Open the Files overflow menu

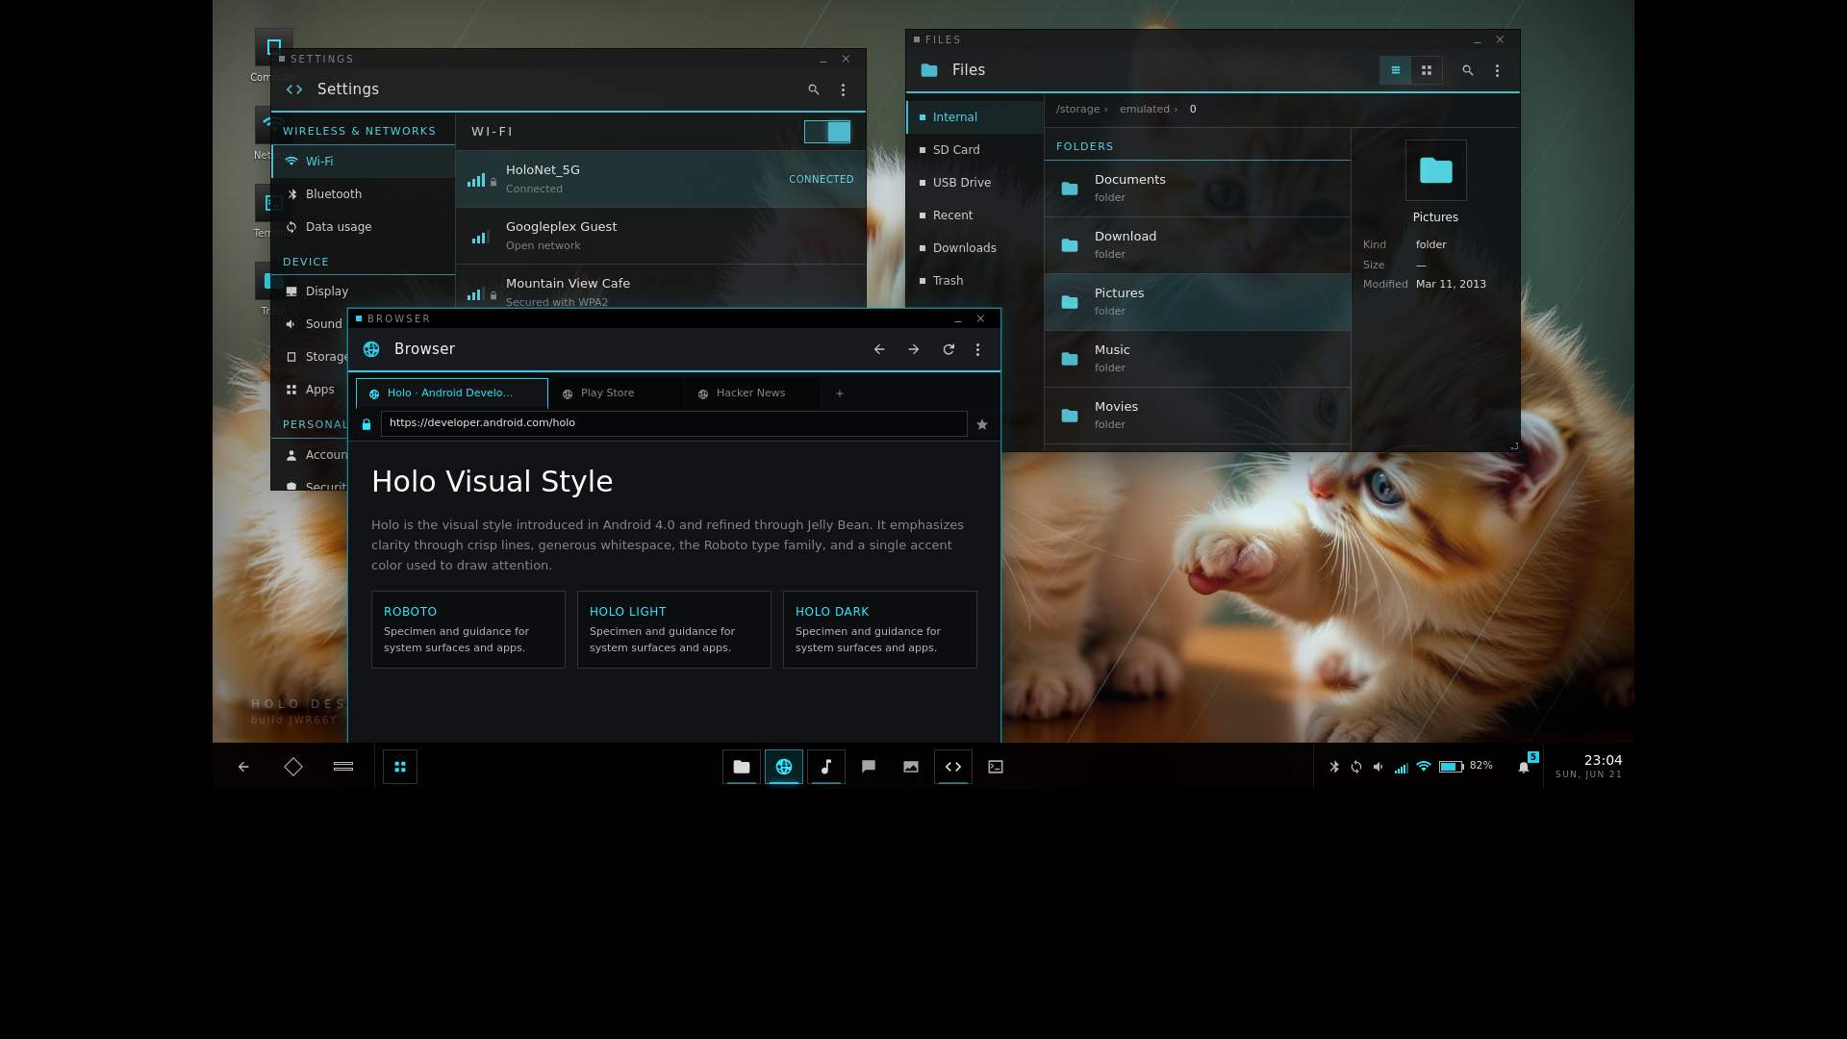coord(1498,70)
